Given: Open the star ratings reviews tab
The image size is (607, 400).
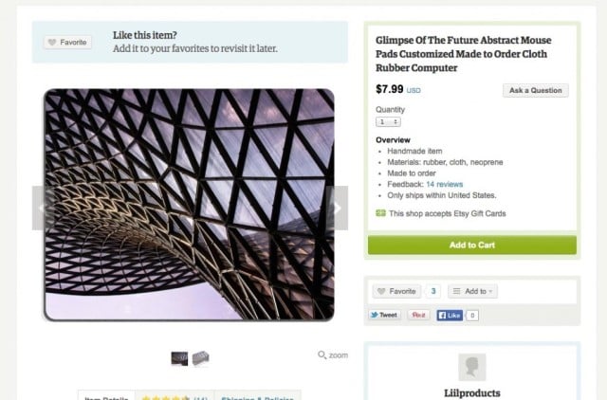Looking at the screenshot, I should coord(175,397).
